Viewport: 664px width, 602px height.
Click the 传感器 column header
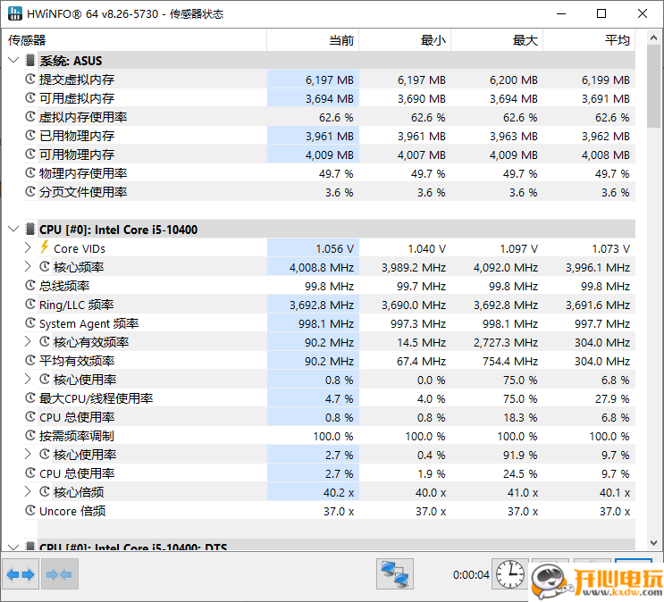(x=134, y=40)
